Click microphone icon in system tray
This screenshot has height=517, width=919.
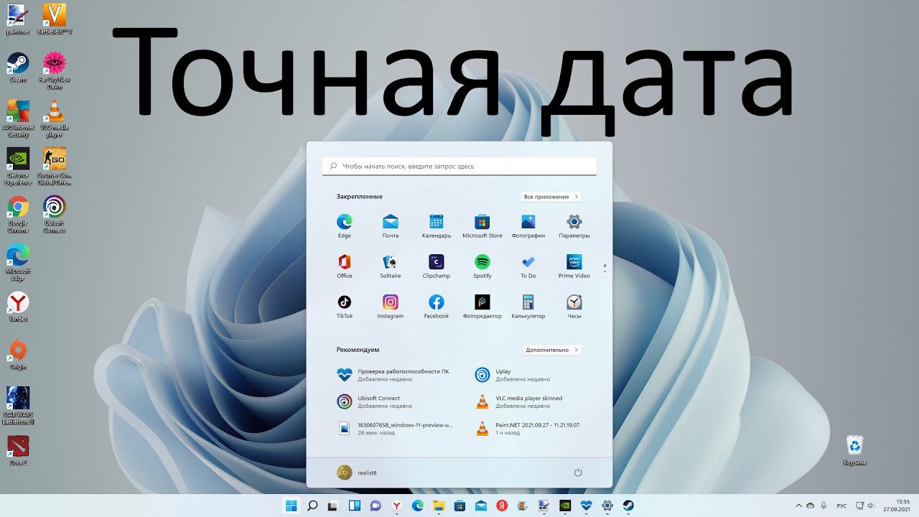click(x=824, y=506)
